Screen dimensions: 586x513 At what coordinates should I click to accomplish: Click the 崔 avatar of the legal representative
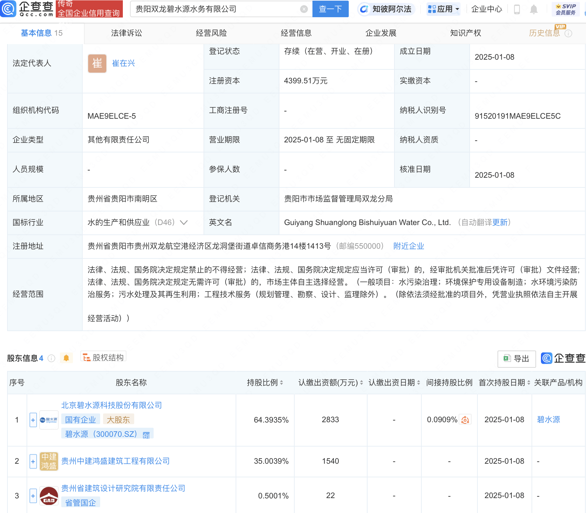tap(97, 63)
